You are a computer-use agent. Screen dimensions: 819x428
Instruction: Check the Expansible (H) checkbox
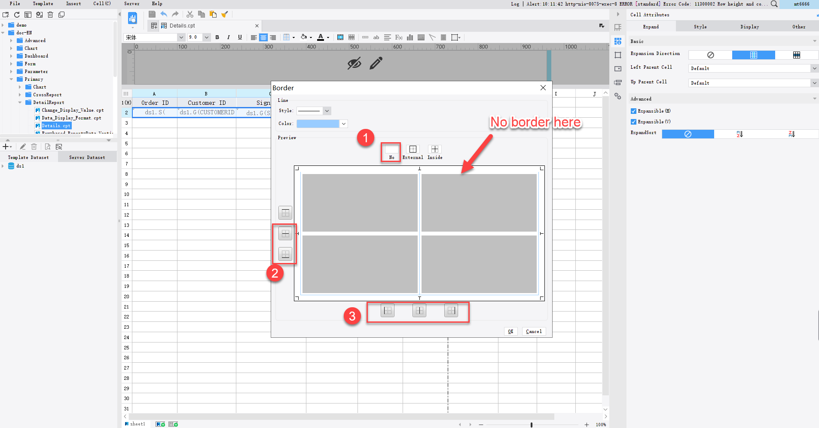point(633,111)
